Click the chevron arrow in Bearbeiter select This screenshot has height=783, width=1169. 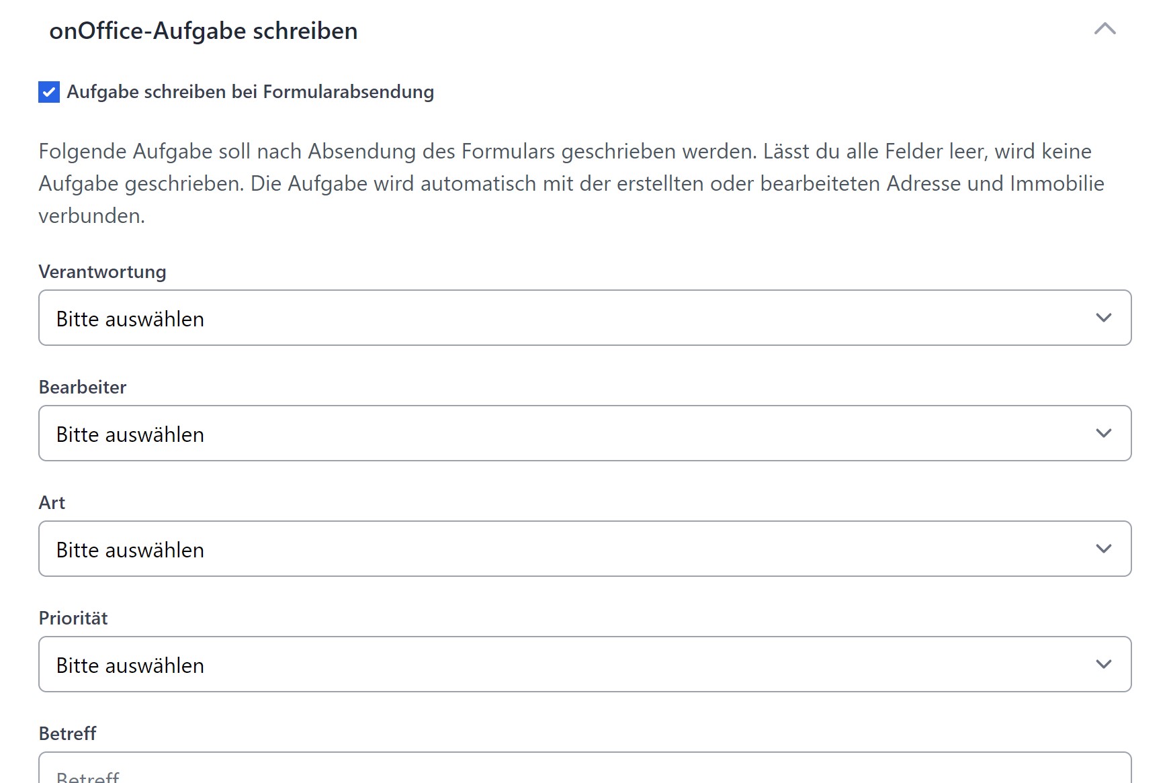coord(1103,433)
